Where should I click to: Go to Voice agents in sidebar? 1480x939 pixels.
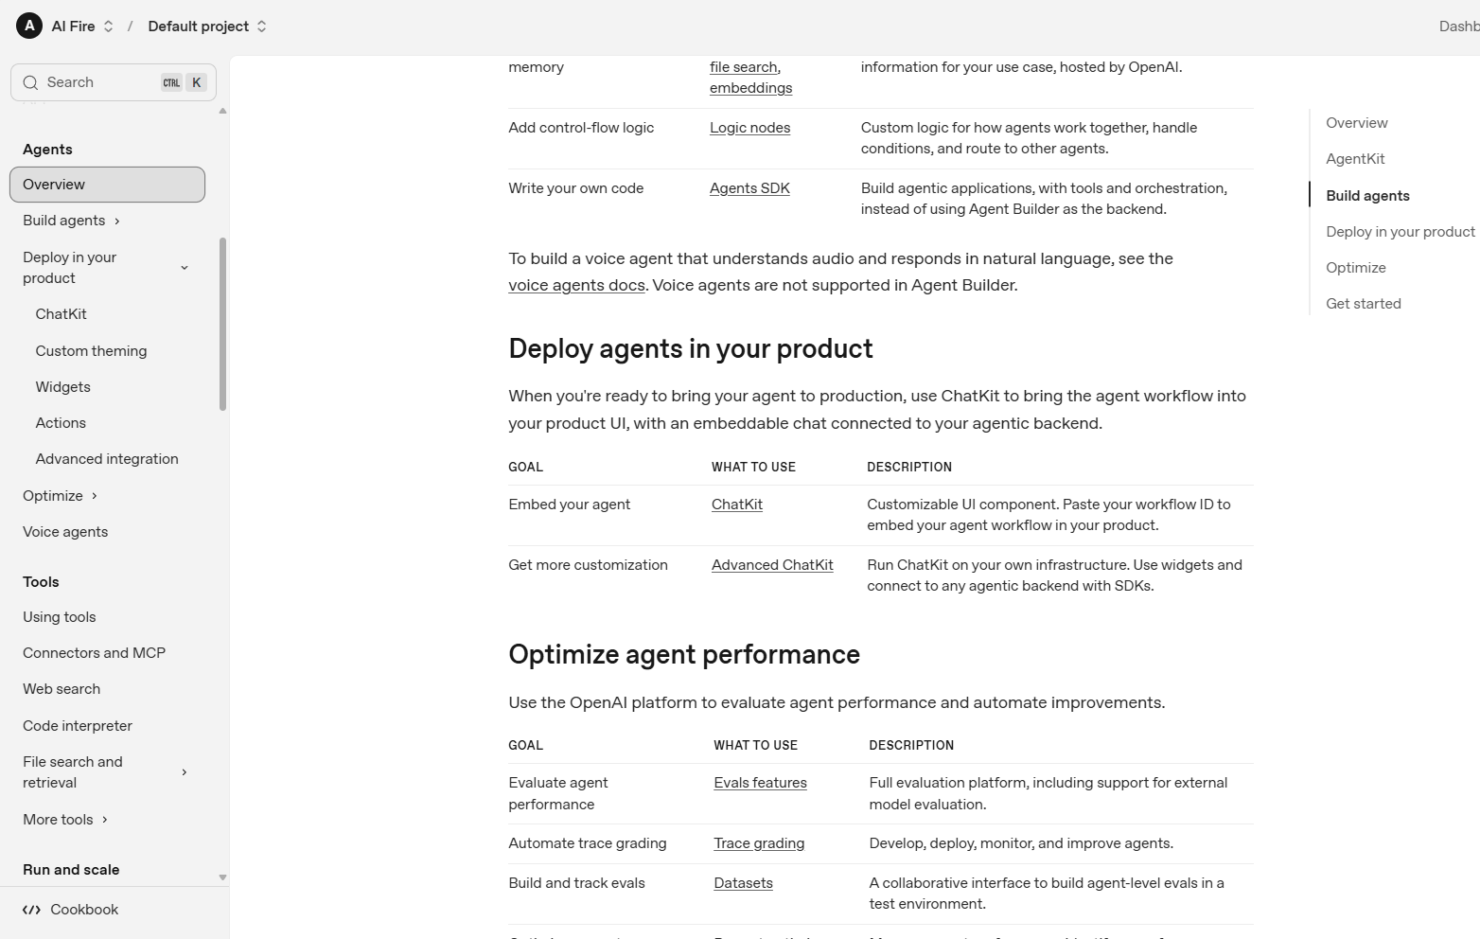[65, 532]
